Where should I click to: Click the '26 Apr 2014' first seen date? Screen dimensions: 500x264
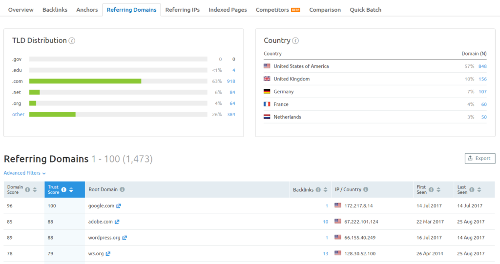430,254
